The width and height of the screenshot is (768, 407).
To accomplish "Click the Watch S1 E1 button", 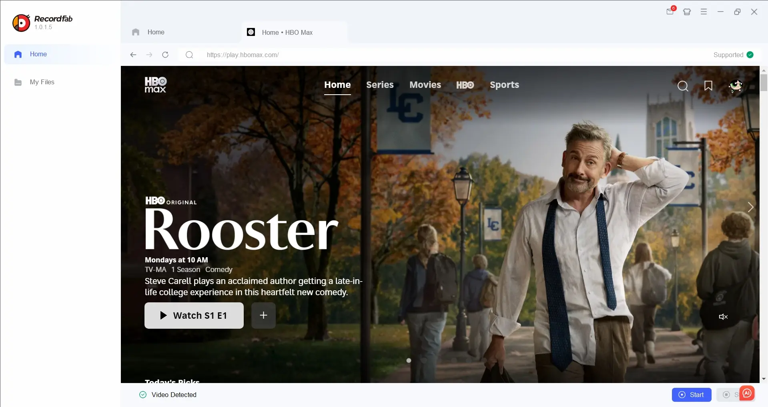I will (x=194, y=316).
